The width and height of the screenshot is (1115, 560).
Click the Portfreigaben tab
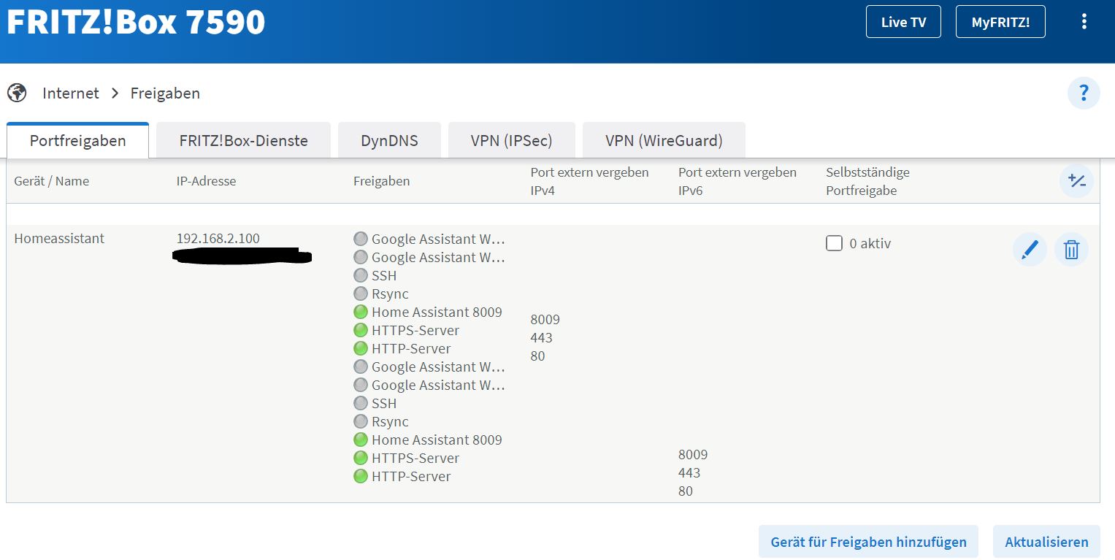[78, 141]
